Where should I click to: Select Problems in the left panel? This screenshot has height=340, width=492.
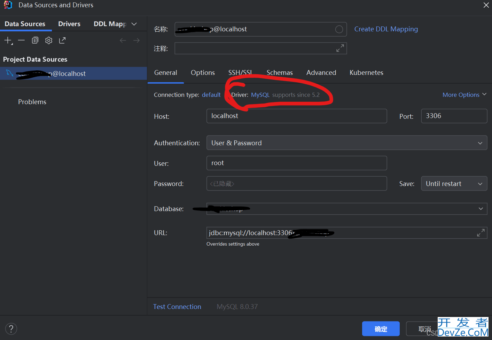point(32,102)
